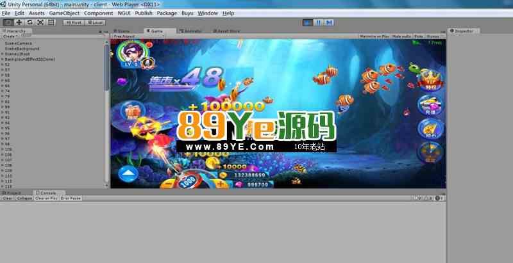Expand object 52 in the Hierarchy

(3, 65)
